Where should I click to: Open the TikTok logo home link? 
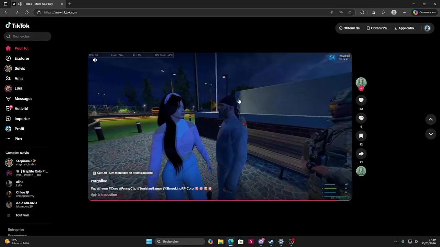coord(18,25)
